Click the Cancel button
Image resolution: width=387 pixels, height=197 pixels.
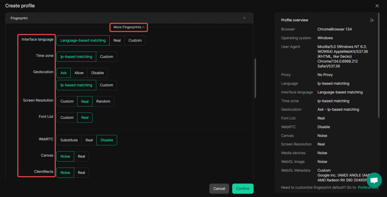(219, 189)
